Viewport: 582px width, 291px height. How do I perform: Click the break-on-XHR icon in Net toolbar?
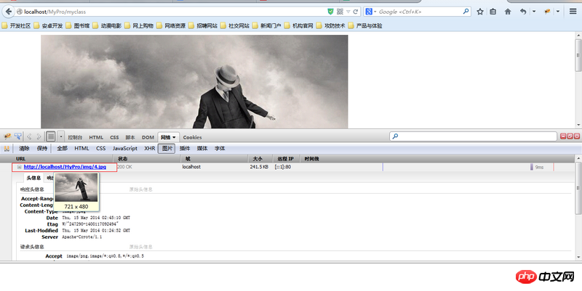pyautogui.click(x=7, y=149)
